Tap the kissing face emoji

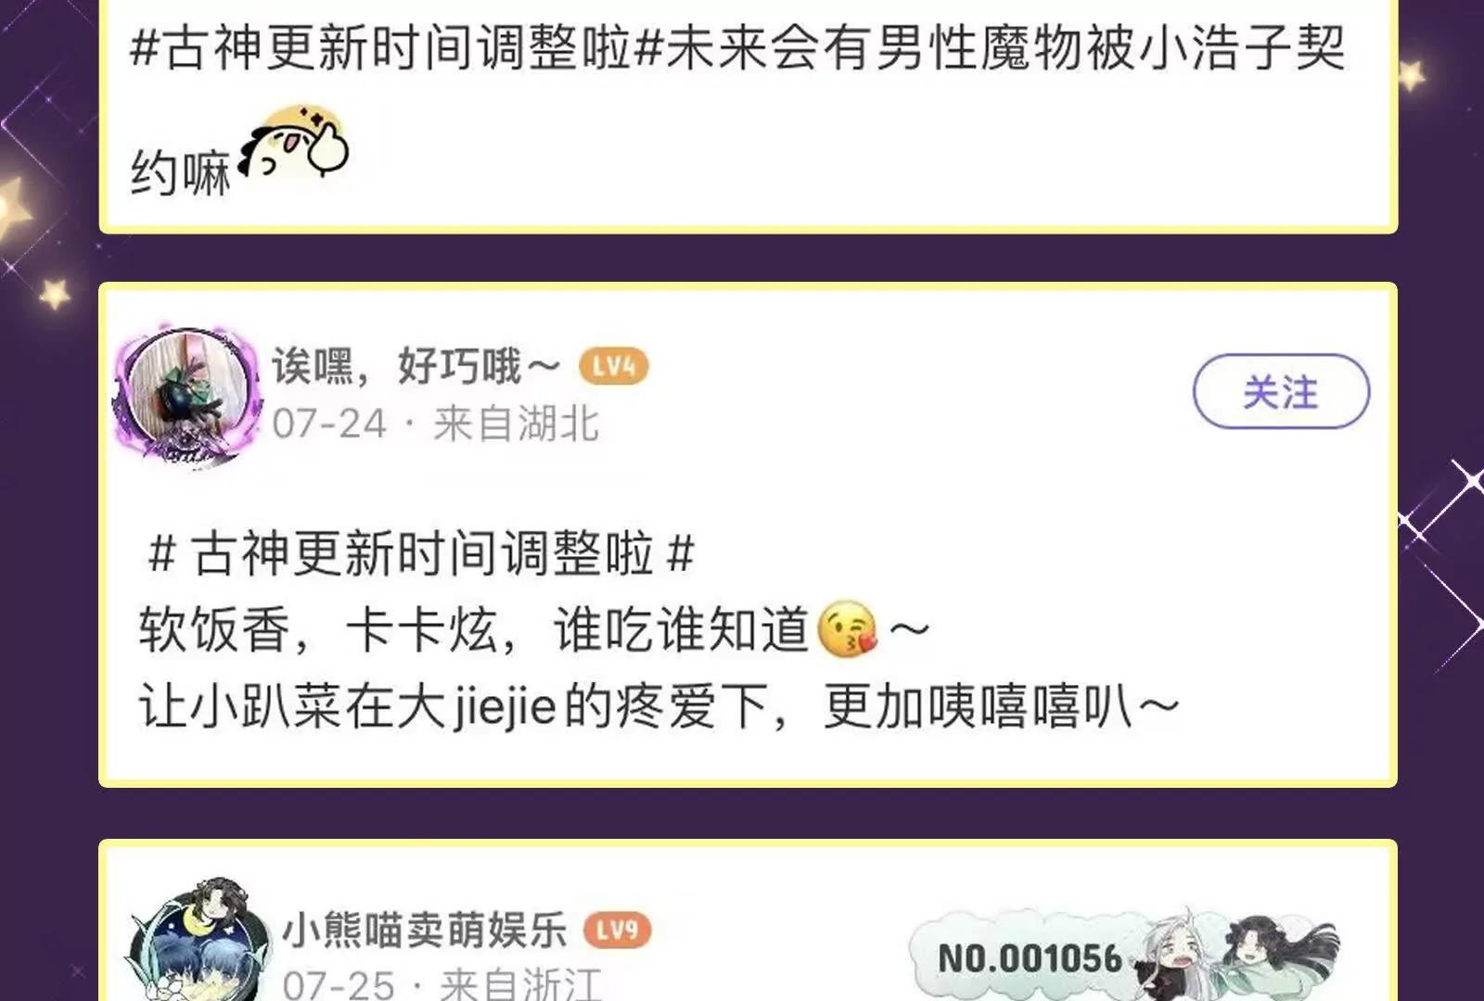tap(847, 629)
